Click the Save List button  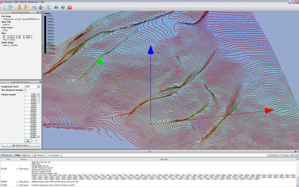coord(7,154)
